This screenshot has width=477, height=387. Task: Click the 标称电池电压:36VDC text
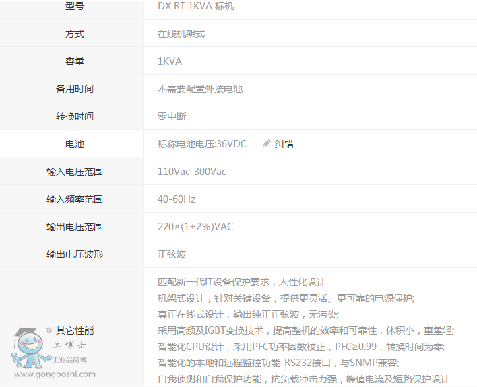(x=202, y=144)
